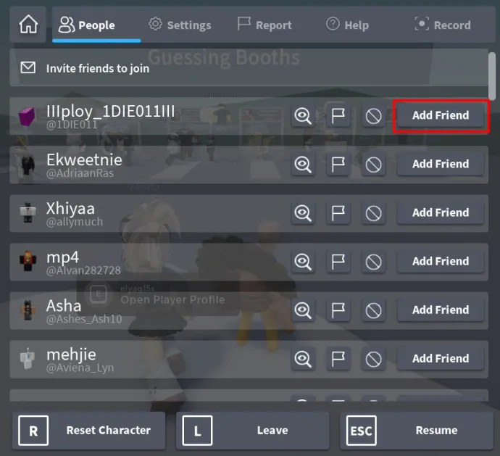
Task: Switch to the Settings tab
Action: point(180,25)
